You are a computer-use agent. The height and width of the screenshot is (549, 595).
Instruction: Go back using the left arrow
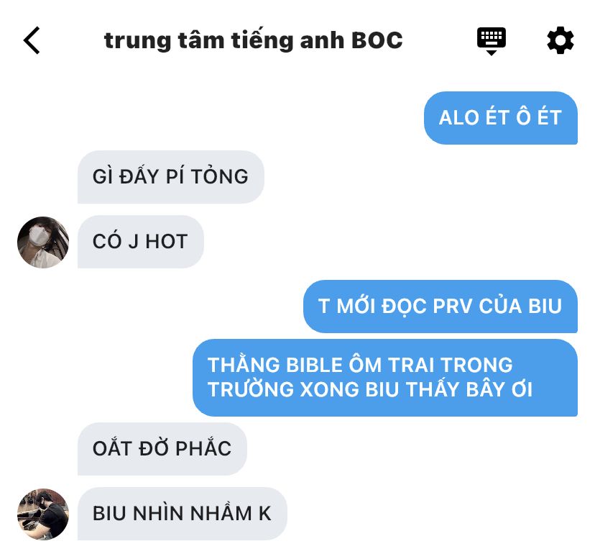(32, 40)
